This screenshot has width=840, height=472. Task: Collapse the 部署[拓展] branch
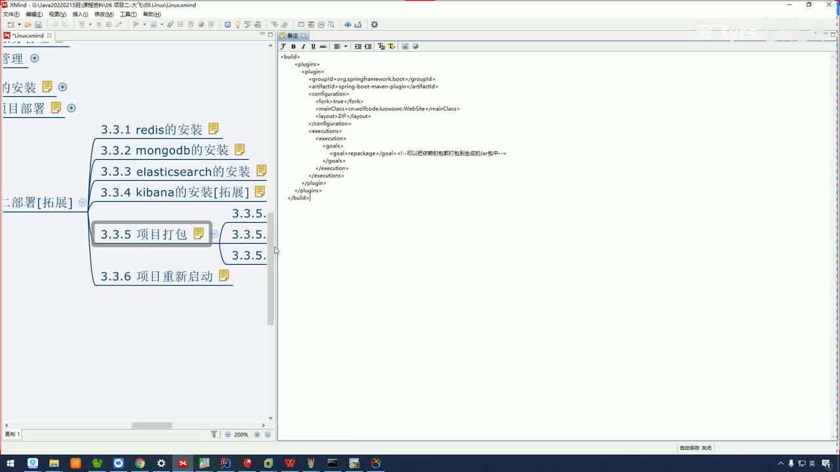tap(82, 203)
